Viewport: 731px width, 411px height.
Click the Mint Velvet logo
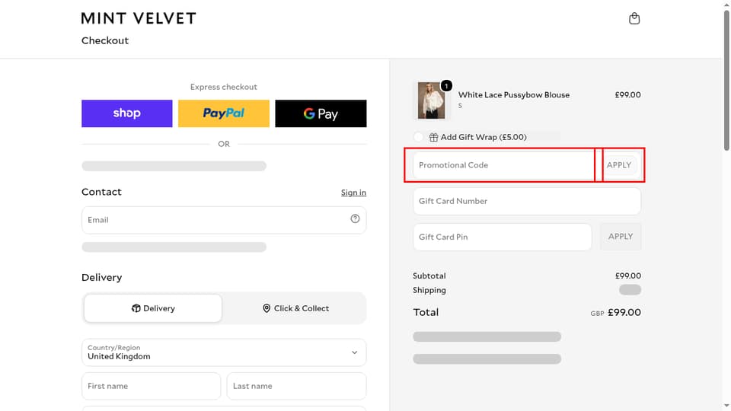[139, 18]
